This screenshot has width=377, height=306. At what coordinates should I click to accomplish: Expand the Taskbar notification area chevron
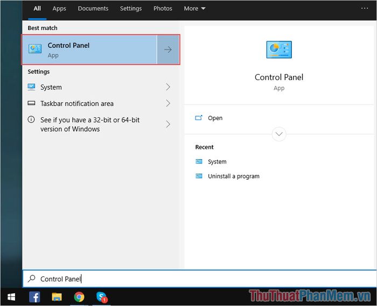(168, 103)
